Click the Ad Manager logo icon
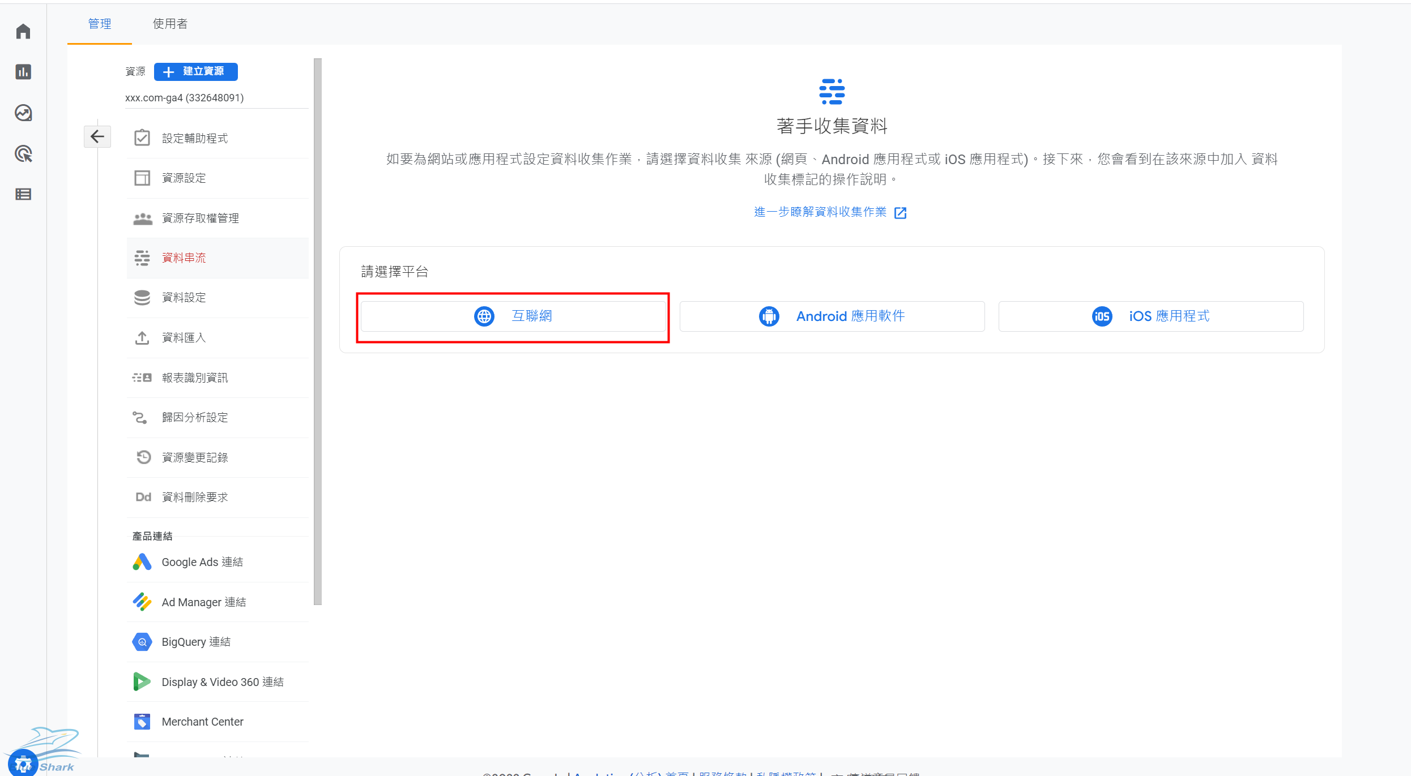Image resolution: width=1411 pixels, height=776 pixels. [142, 602]
